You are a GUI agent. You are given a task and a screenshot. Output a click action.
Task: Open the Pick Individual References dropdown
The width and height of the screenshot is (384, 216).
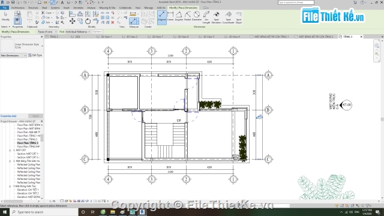pyautogui.click(x=78, y=32)
